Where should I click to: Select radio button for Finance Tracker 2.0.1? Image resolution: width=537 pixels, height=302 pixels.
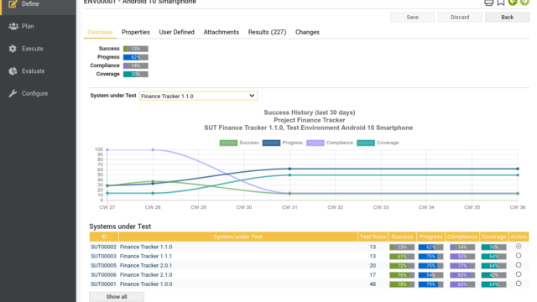tap(519, 265)
